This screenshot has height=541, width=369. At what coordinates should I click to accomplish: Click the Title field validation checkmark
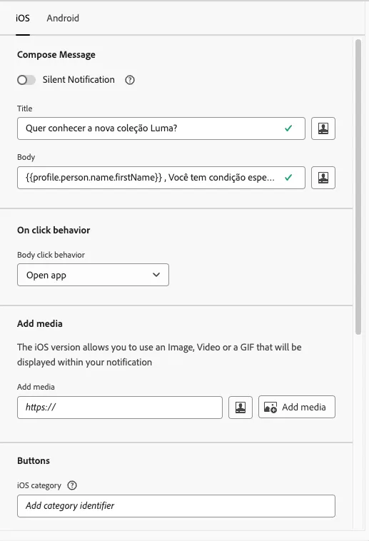[x=288, y=128]
